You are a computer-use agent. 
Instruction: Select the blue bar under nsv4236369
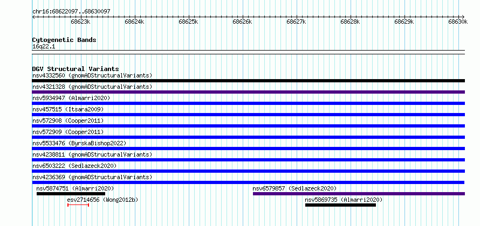tap(248, 182)
